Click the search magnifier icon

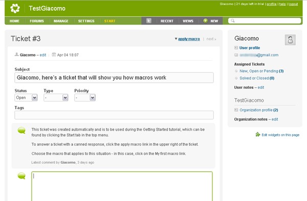[233, 21]
